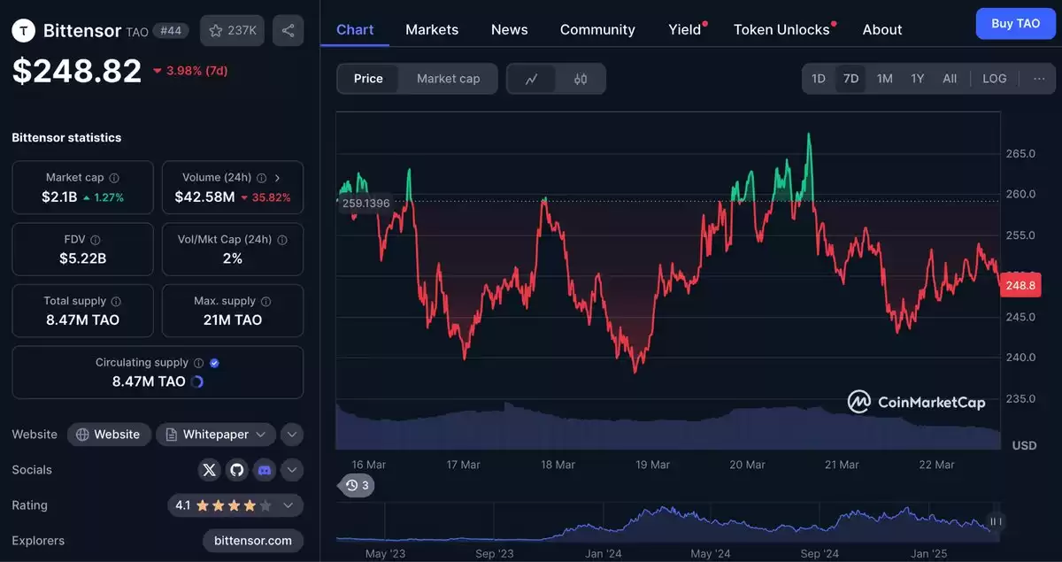Toggle LOG scale on chart

(x=995, y=79)
